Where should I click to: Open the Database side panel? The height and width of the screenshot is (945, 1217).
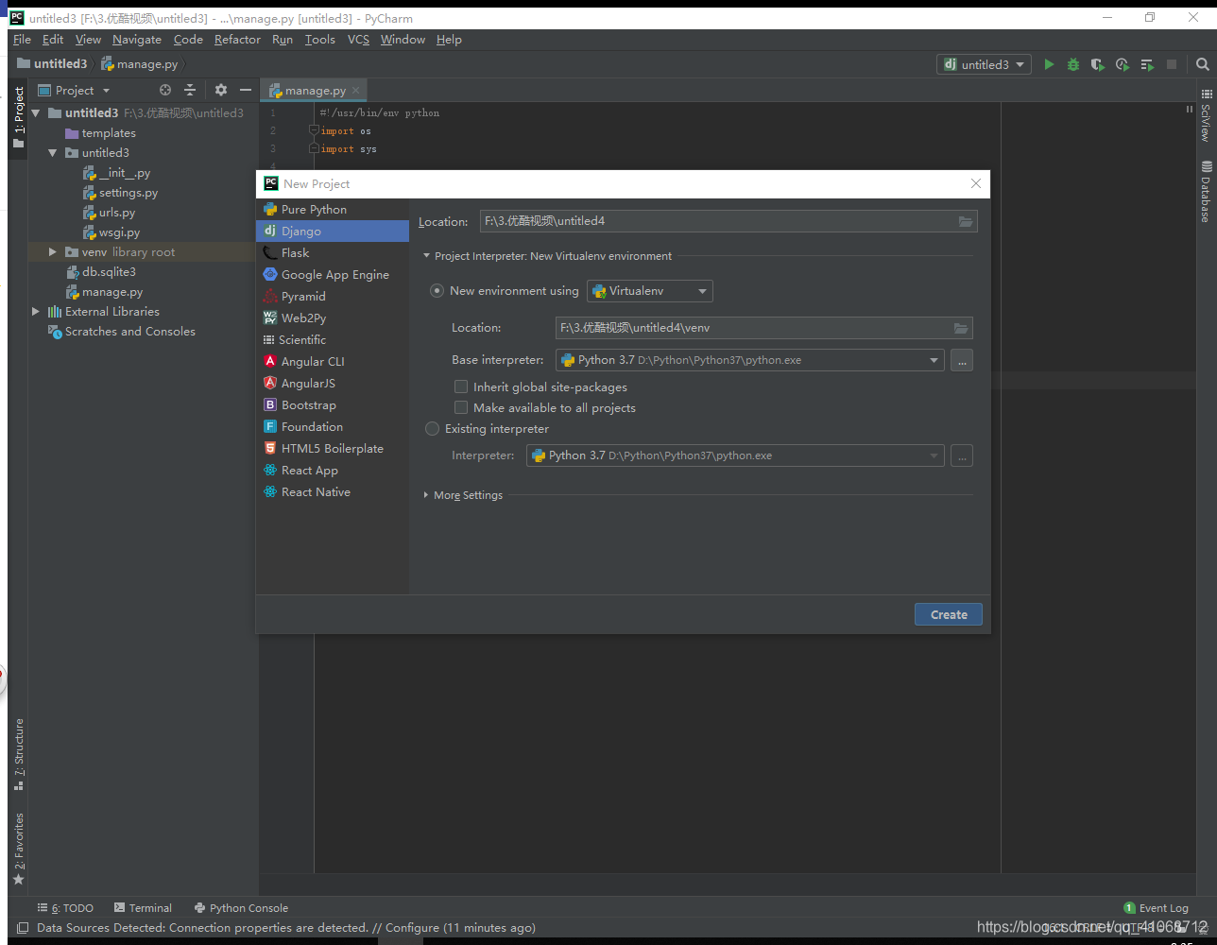coord(1206,192)
